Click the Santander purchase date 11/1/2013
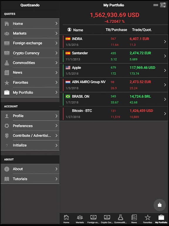The width and height of the screenshot is (169, 226). pyautogui.click(x=73, y=59)
